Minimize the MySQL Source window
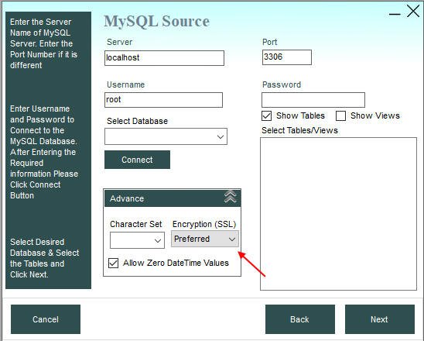424x341 pixels. click(395, 14)
